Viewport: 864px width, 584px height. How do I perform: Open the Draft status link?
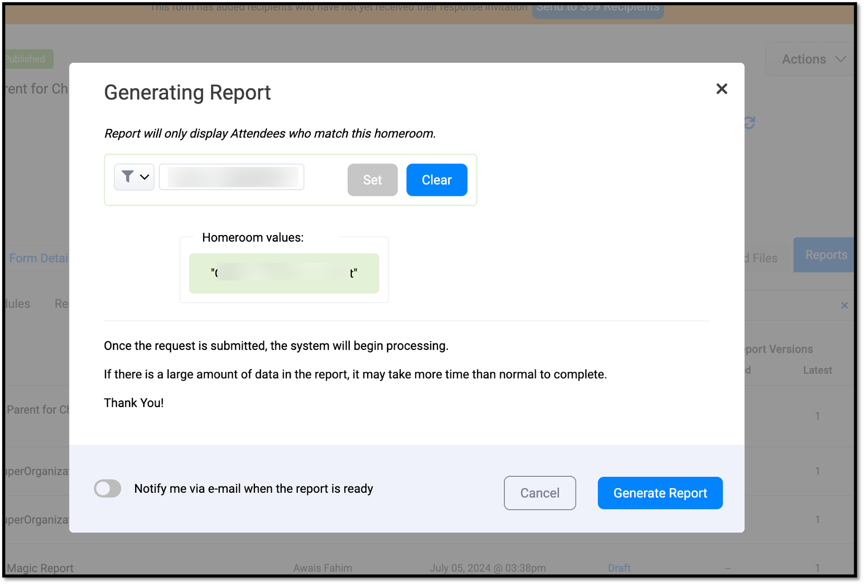[x=619, y=568]
